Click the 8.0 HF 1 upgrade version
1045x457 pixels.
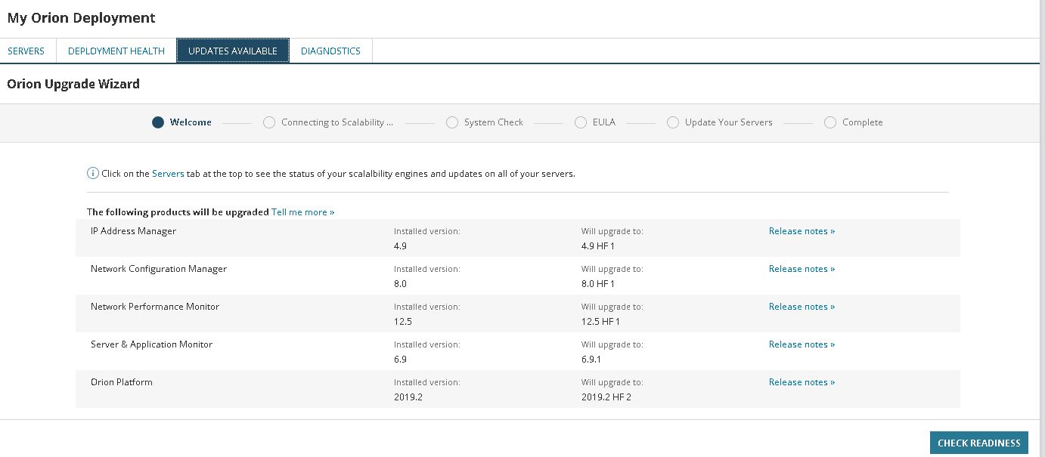[x=598, y=284]
